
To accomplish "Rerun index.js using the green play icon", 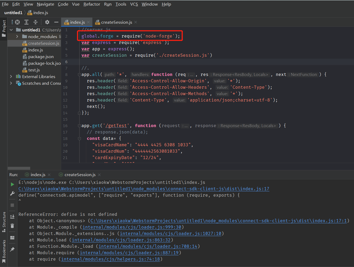I will [x=12, y=184].
